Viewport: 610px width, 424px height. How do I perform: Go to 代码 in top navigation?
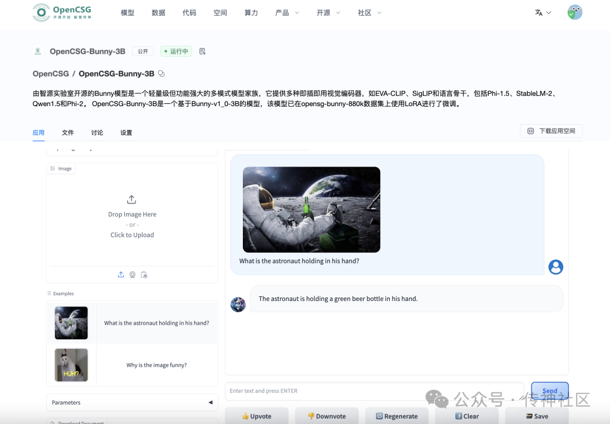tap(189, 13)
